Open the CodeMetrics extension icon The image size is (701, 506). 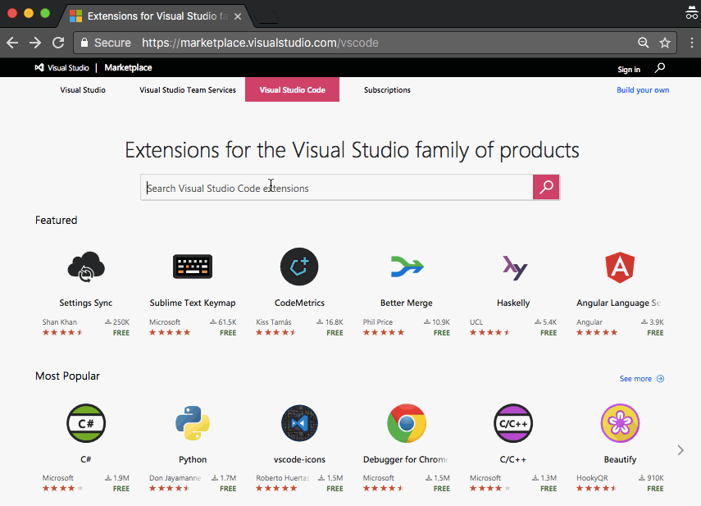[x=299, y=267]
